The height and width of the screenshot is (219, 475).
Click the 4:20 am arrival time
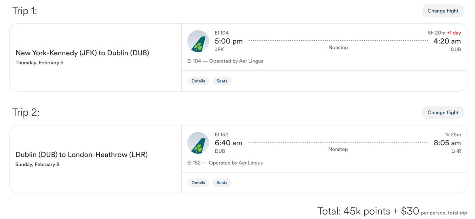[x=447, y=41]
